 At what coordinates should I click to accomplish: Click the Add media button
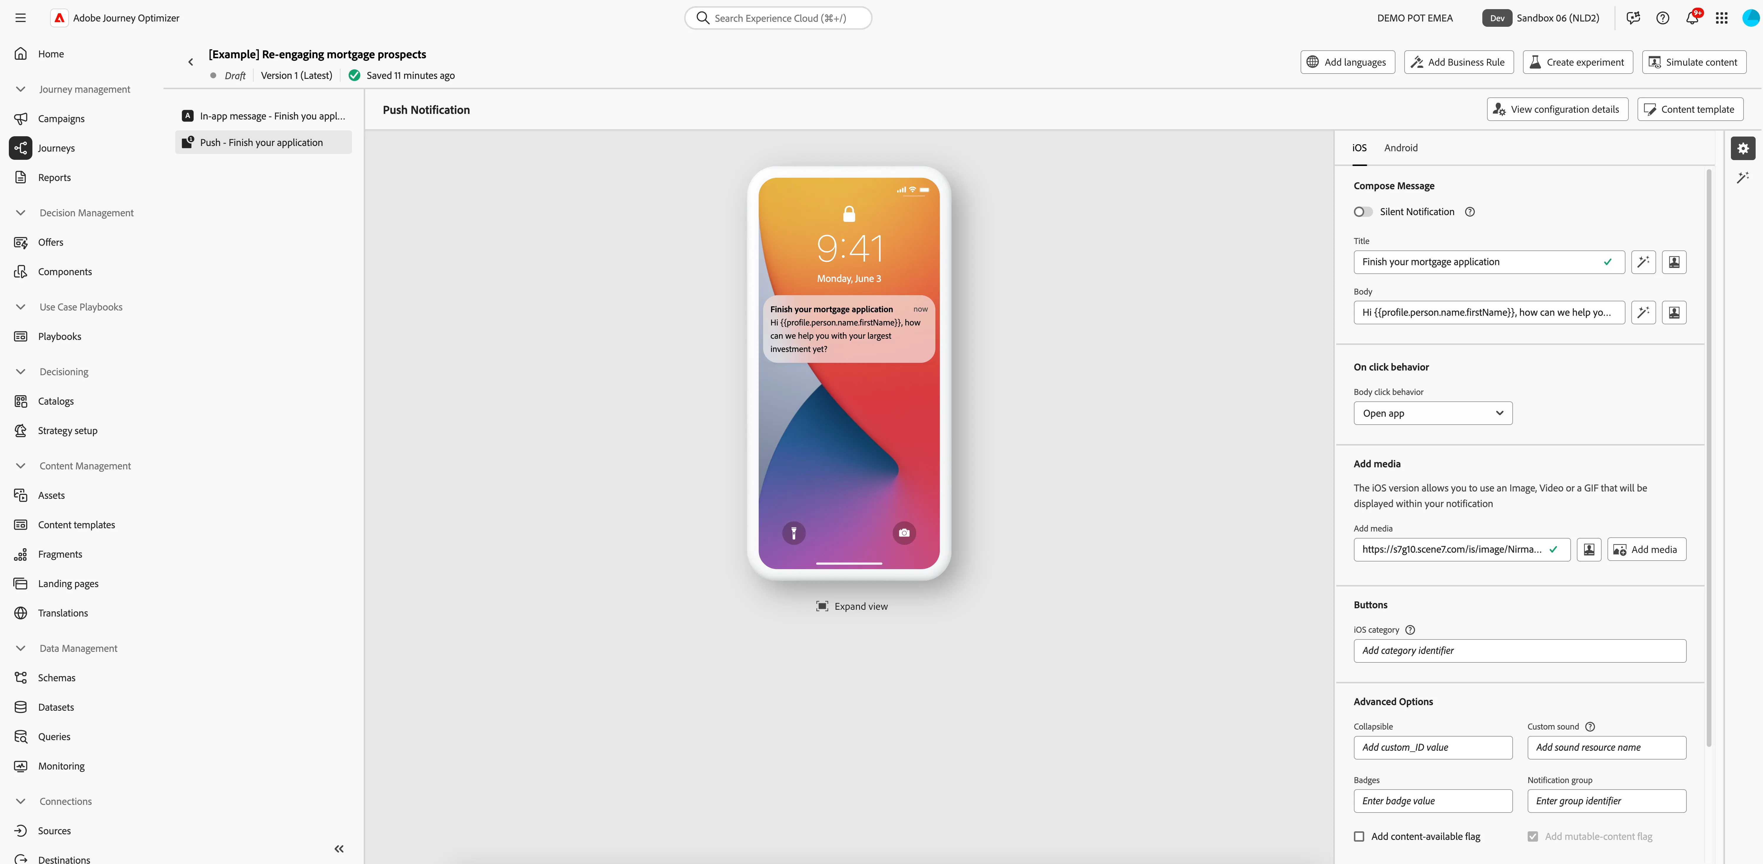[x=1646, y=549]
